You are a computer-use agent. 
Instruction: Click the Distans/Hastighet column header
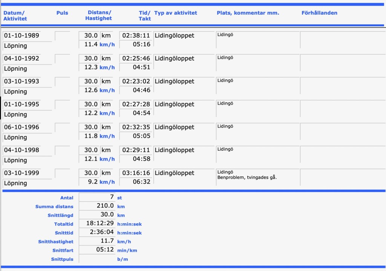click(100, 15)
